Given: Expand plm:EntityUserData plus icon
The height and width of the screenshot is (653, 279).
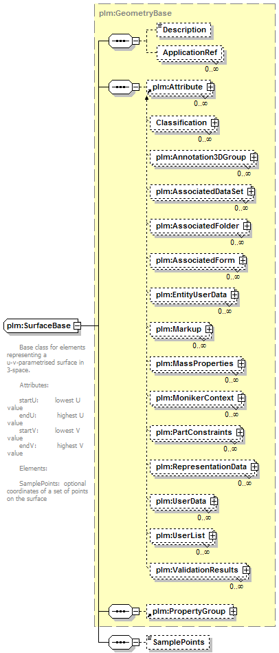Looking at the screenshot, I should pyautogui.click(x=234, y=295).
